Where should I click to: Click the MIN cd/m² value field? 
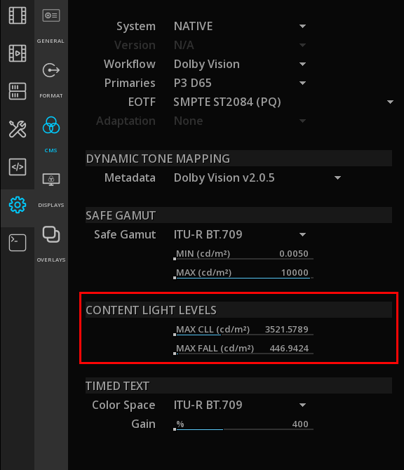tap(243, 254)
